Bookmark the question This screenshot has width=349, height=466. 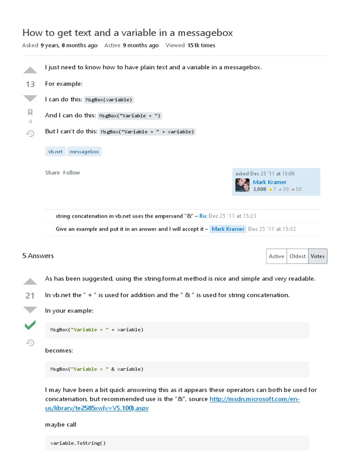(30, 112)
